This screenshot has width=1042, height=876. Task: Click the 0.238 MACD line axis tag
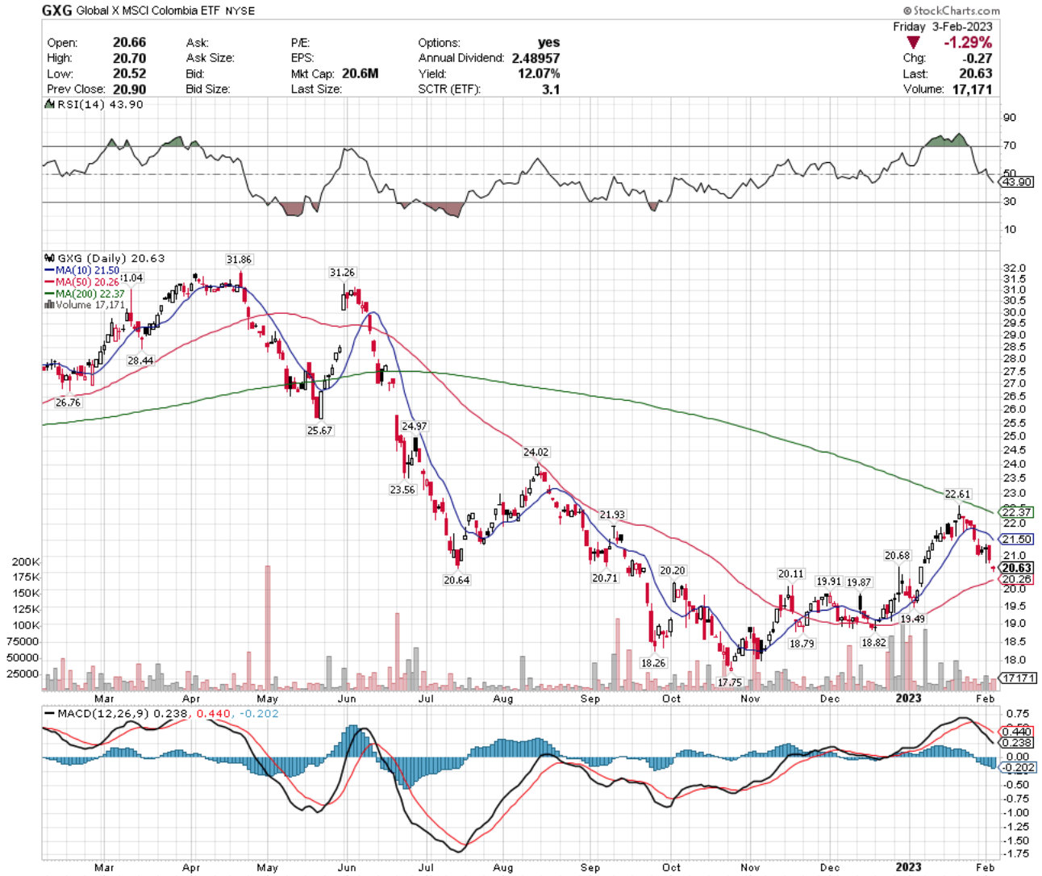(1016, 743)
